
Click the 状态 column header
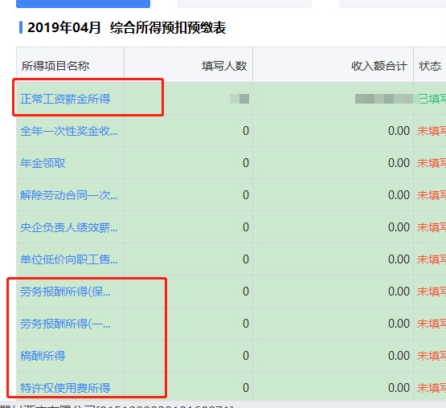click(x=430, y=66)
